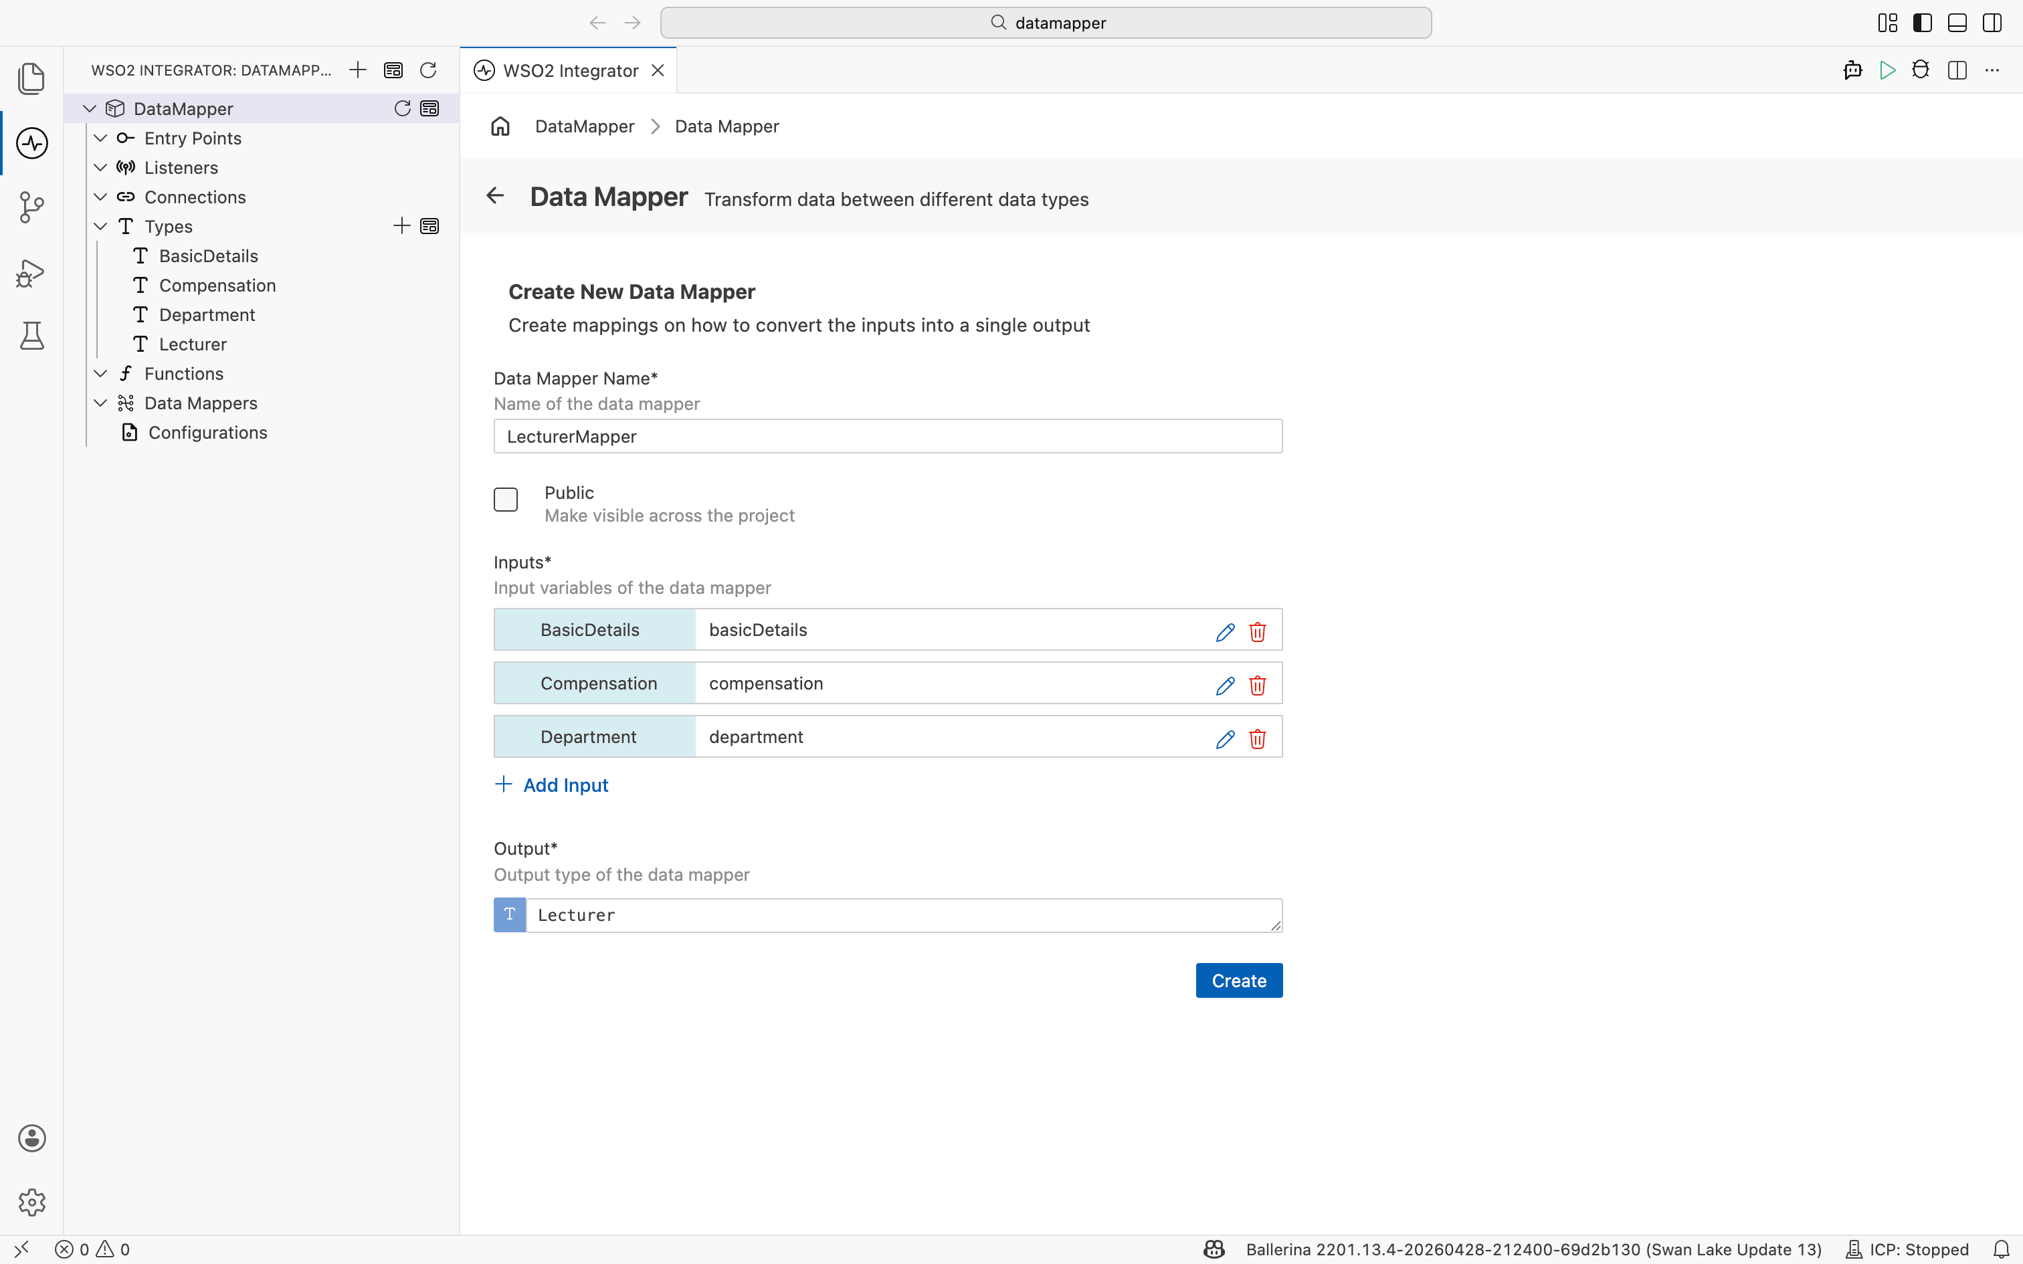Open the Accounts icon in the activity bar
2023x1264 pixels.
[x=31, y=1138]
